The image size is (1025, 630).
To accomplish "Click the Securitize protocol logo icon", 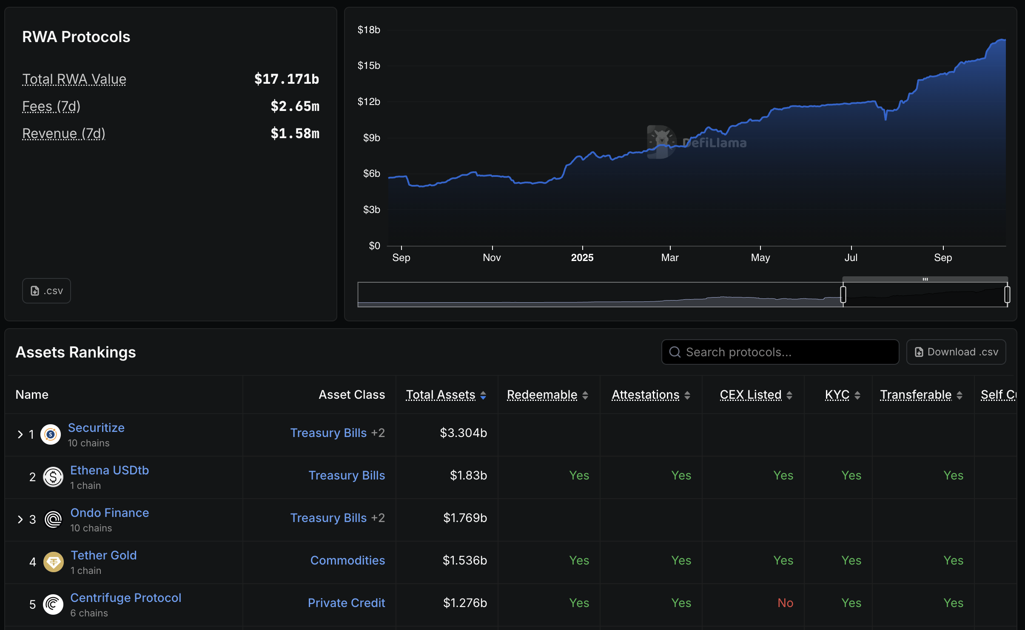I will [x=51, y=434].
